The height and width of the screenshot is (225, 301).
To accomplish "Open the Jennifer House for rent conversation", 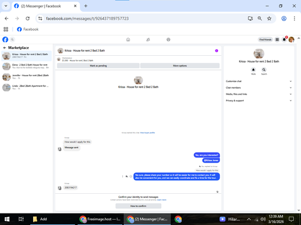I will (26, 77).
